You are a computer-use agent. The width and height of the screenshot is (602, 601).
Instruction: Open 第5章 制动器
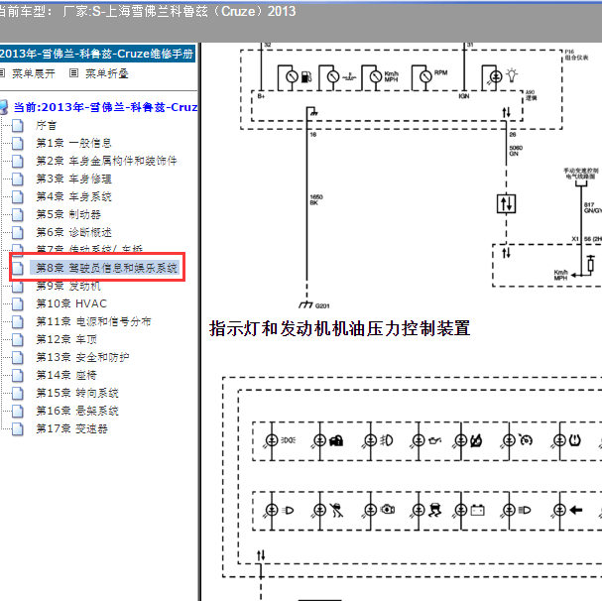(68, 214)
